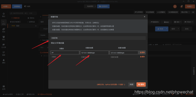Open the 应用 apps grid icon
The image size is (196, 97).
[4, 88]
